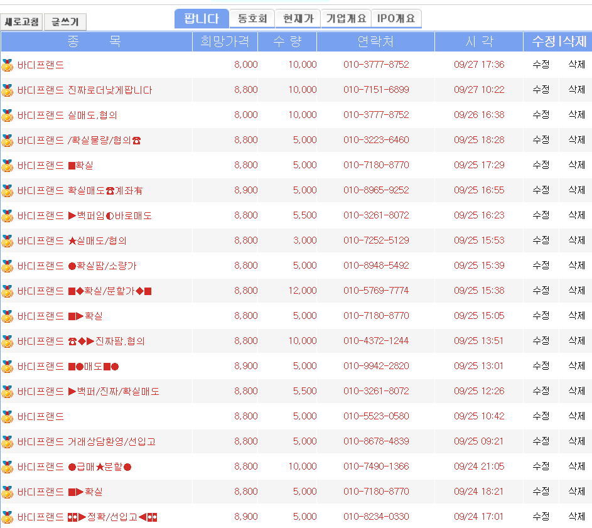Click medal icon on the 09/25 17:29 row

point(7,165)
